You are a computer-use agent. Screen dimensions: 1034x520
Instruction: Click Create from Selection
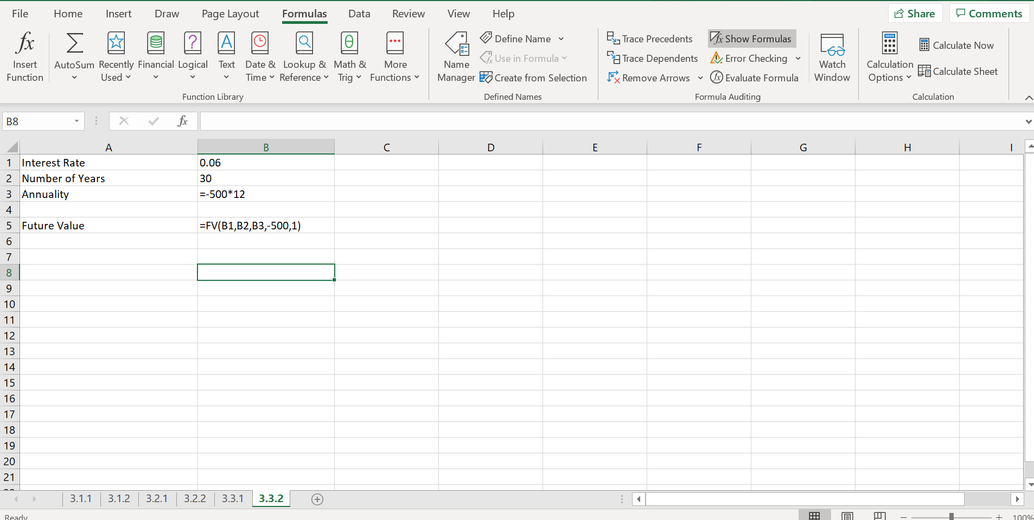pos(533,78)
